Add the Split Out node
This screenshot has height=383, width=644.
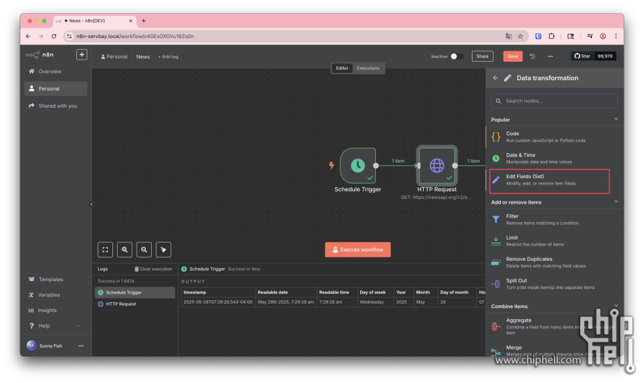[x=555, y=284]
